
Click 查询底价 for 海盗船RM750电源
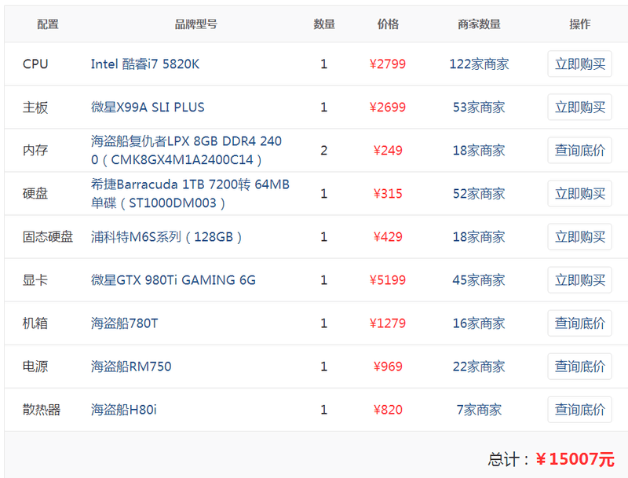pos(579,367)
